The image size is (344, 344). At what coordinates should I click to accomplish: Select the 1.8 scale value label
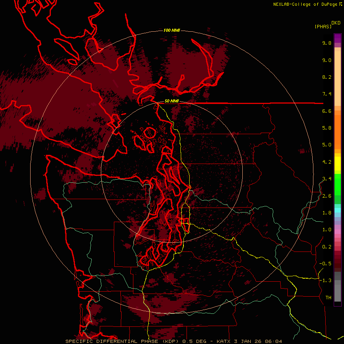[327, 213]
